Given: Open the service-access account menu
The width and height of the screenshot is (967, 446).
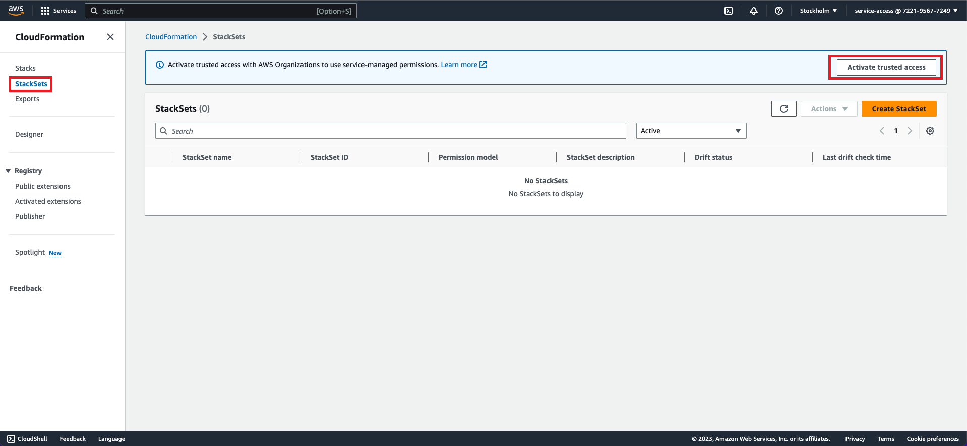Looking at the screenshot, I should point(906,11).
